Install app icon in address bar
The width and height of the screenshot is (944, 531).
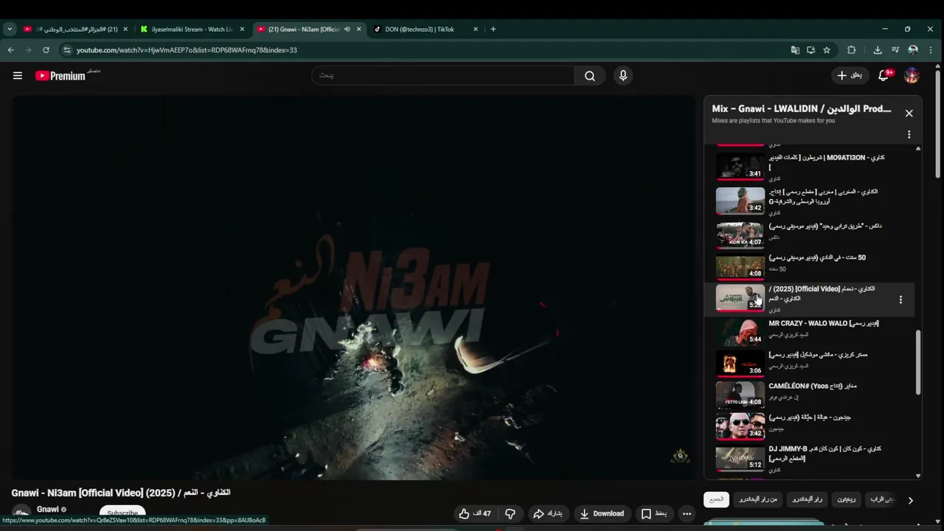811,50
